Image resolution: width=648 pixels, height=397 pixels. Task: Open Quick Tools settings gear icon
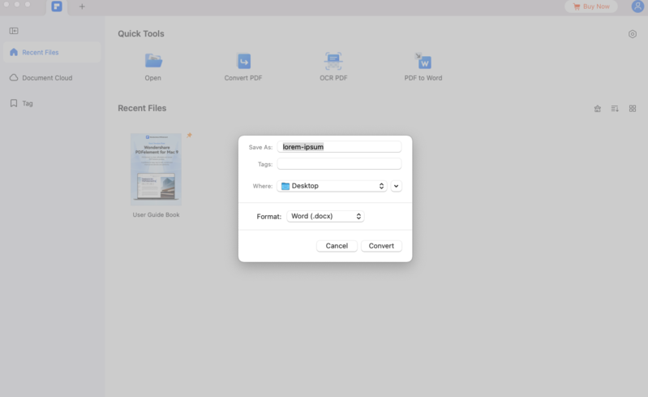633,34
